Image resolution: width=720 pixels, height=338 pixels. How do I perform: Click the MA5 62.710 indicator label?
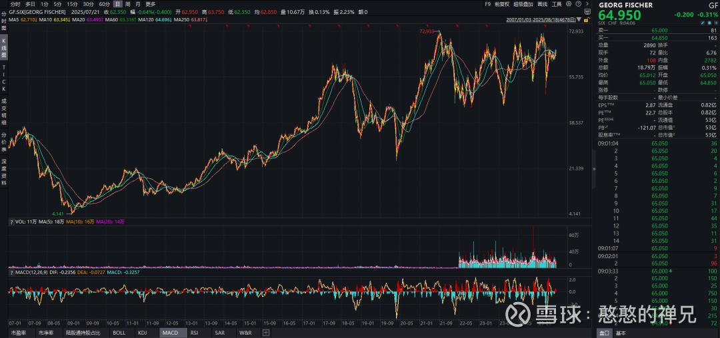[23, 20]
